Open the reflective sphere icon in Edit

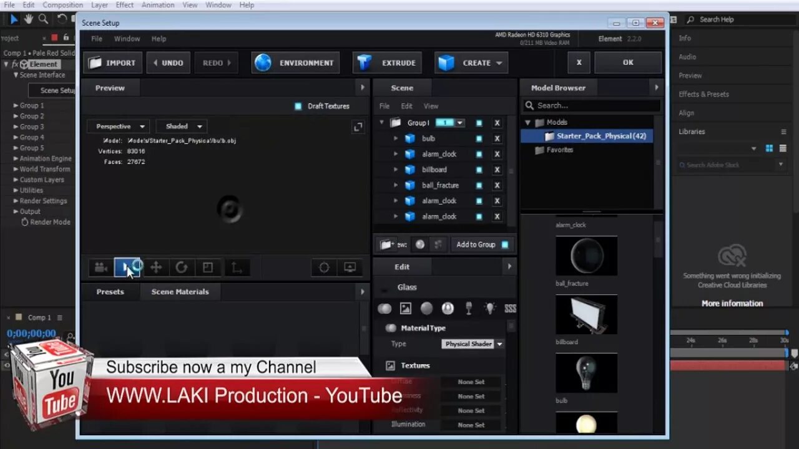tap(448, 308)
